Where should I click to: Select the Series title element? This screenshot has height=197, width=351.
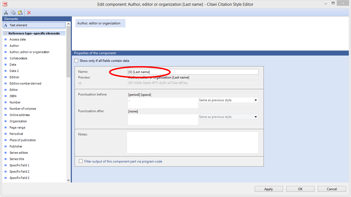click(x=17, y=159)
